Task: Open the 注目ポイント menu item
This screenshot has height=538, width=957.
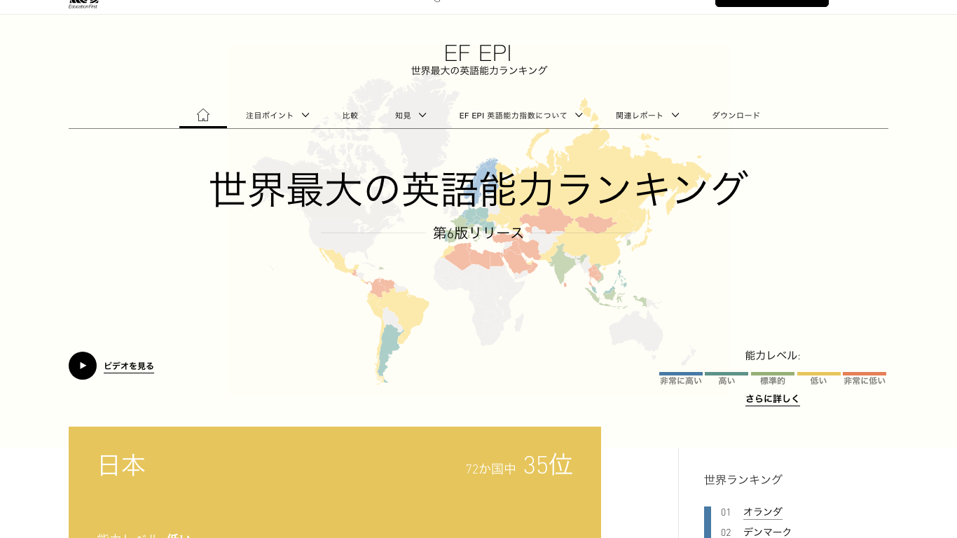Action: [x=270, y=116]
